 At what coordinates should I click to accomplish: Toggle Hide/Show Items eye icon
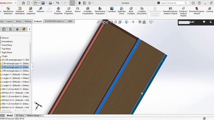[133, 22]
